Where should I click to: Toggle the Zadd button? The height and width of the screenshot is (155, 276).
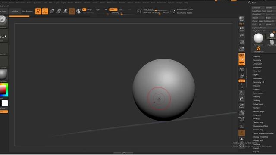pos(113,9)
